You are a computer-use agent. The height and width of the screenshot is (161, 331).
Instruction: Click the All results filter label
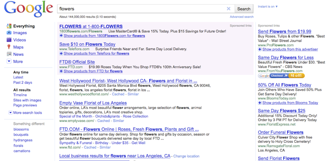(x=22, y=90)
